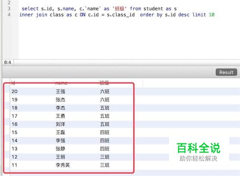This screenshot has width=240, height=176.
Task: Click line number 3 in editor gutter
Action: (x=9, y=9)
